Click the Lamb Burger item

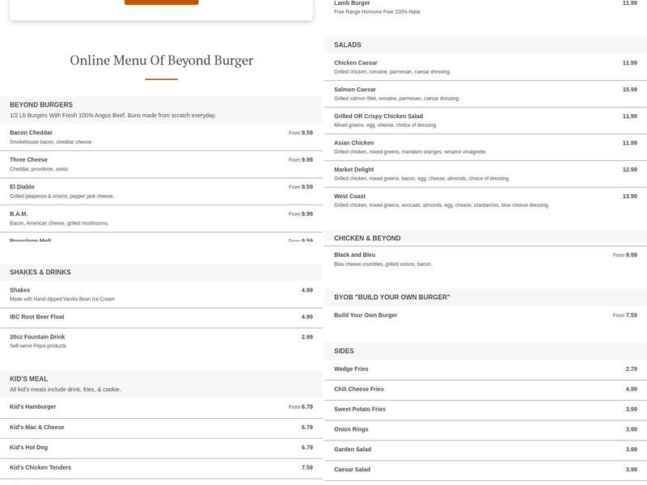[x=486, y=7]
